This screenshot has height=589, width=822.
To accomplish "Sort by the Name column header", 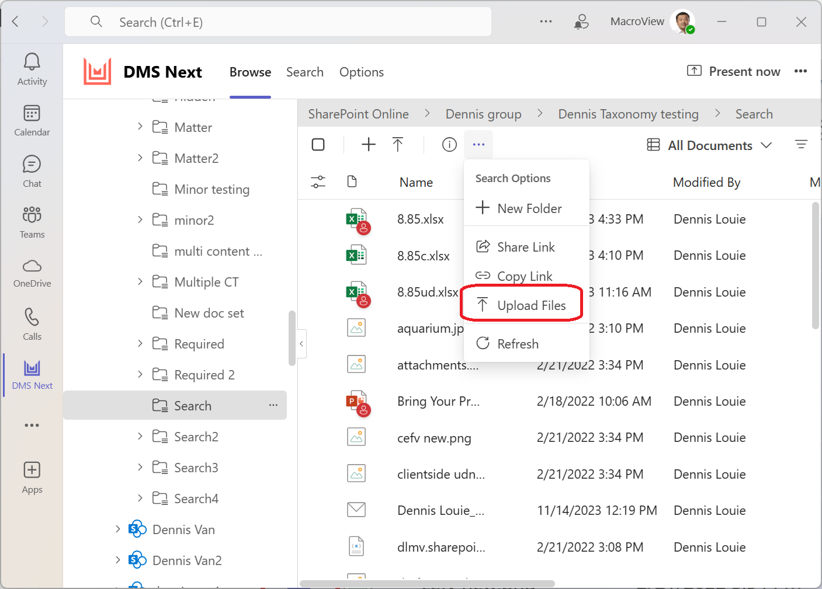I will coord(416,182).
